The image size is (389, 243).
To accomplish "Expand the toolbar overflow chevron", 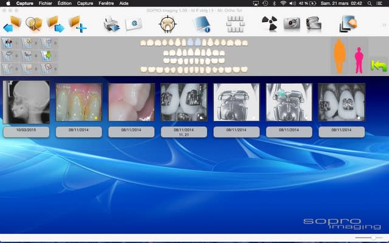I will tap(384, 24).
